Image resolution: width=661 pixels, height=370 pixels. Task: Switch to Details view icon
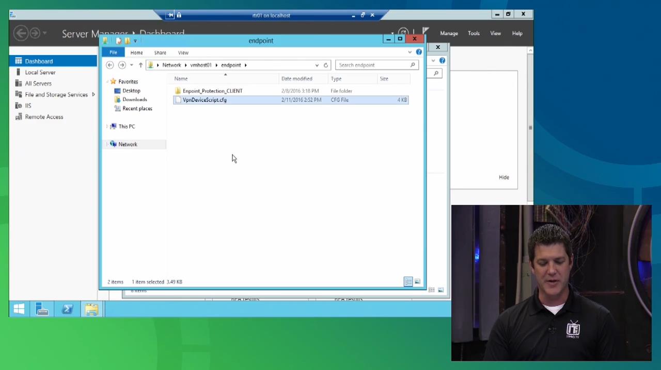click(408, 282)
